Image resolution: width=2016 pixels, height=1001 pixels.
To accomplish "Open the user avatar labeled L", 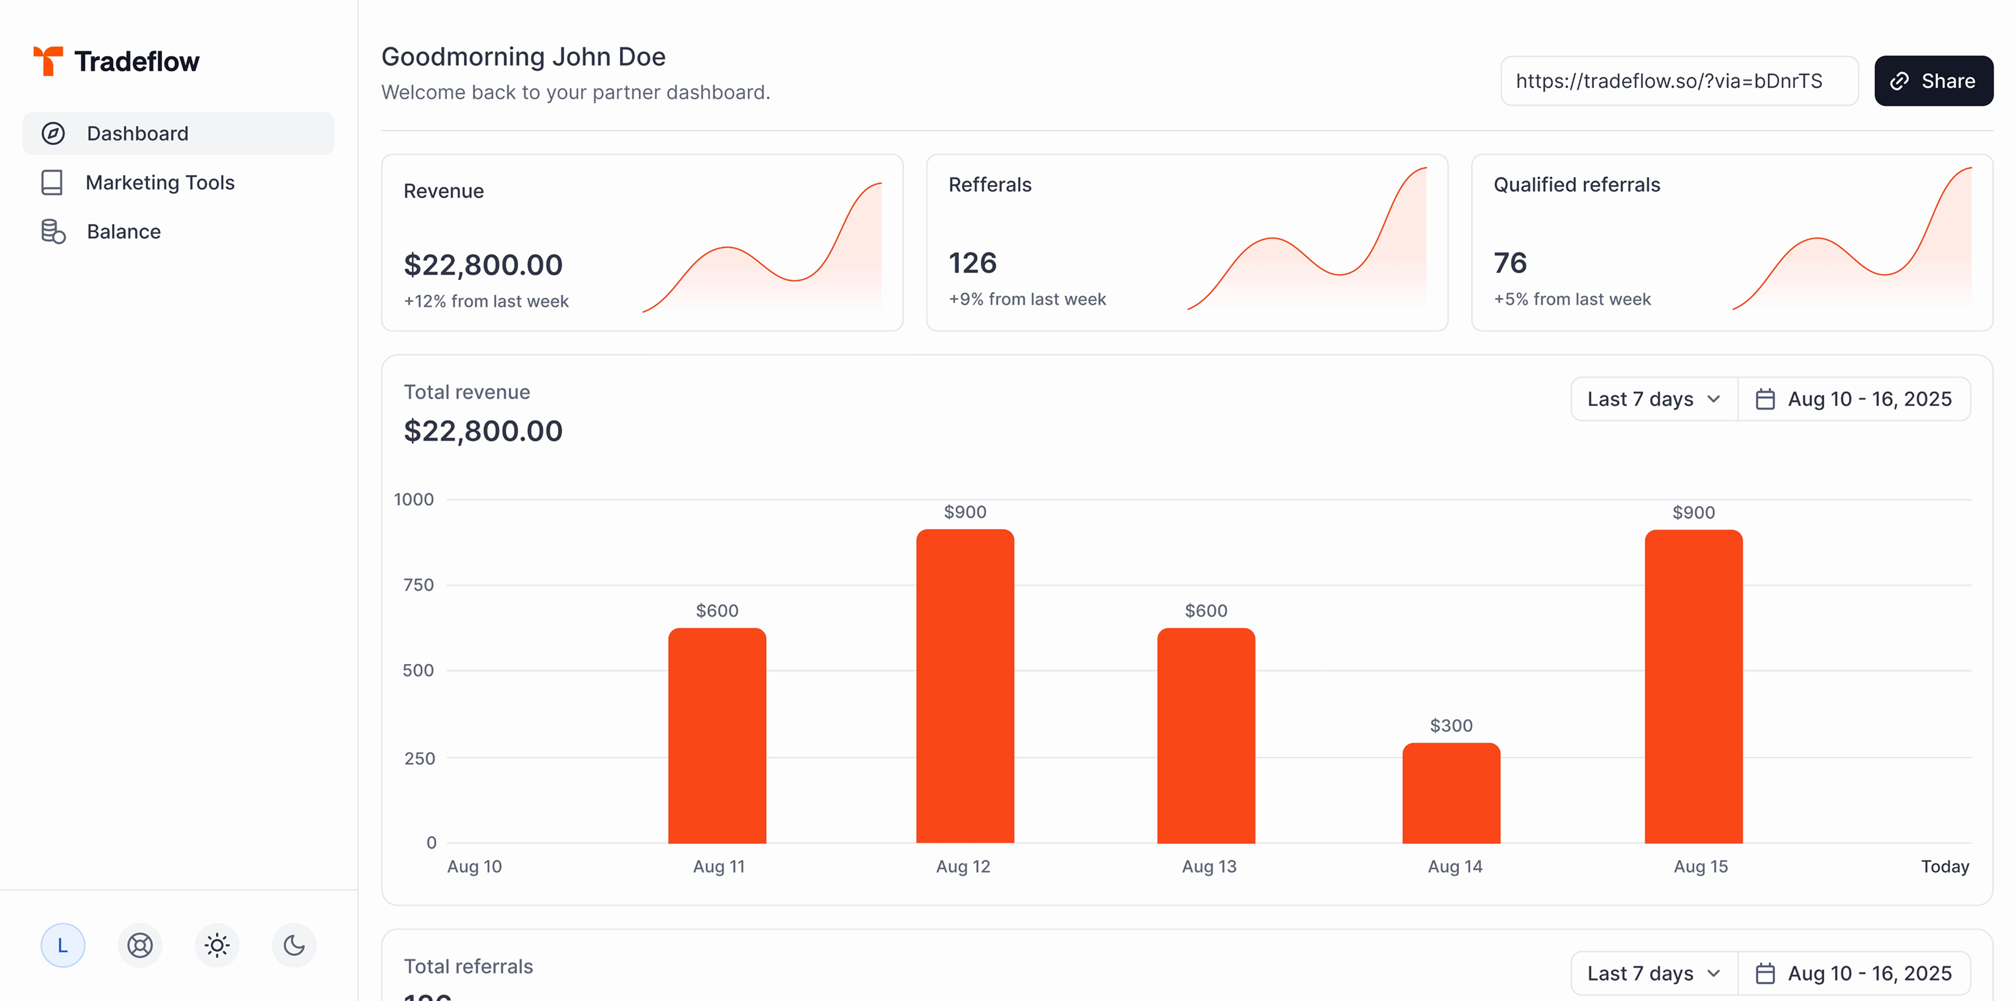I will (x=62, y=946).
